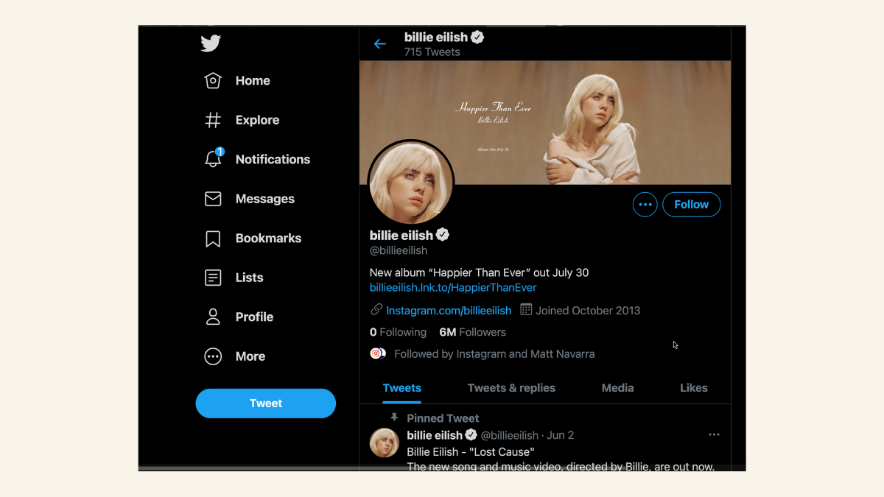
Task: Open the Messages menu label
Action: pos(265,199)
